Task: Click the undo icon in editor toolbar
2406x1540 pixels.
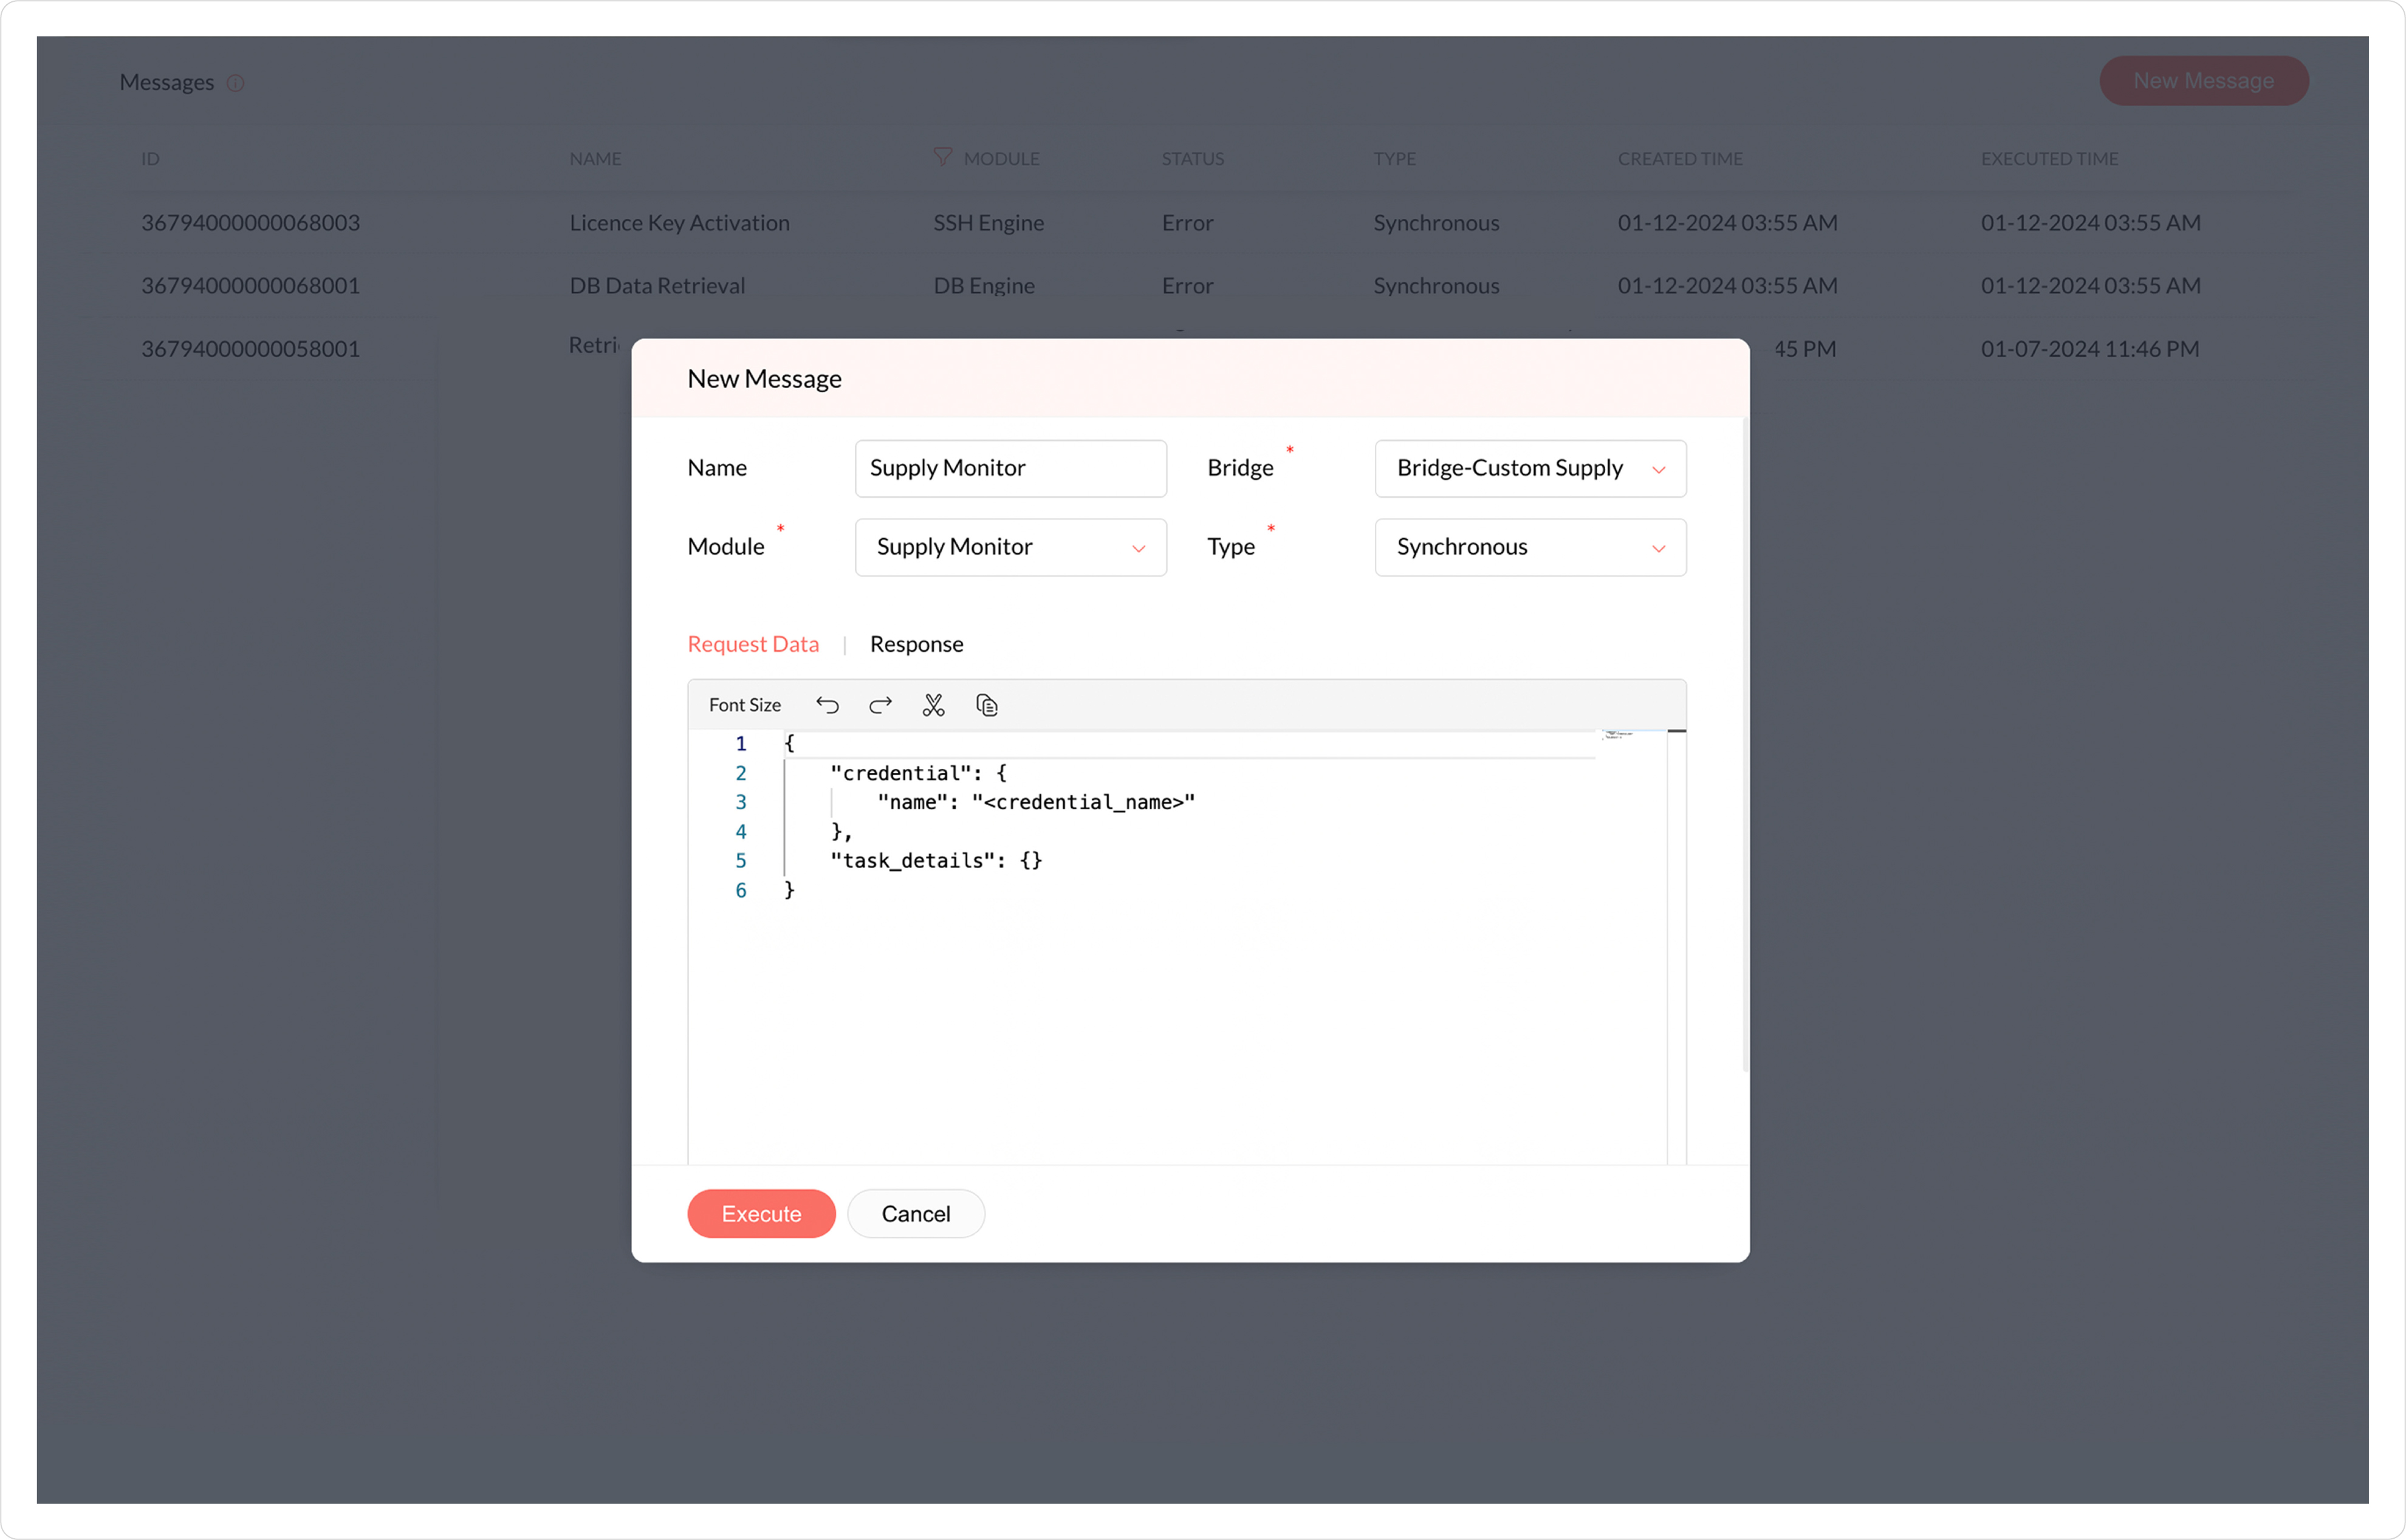Action: tap(827, 705)
